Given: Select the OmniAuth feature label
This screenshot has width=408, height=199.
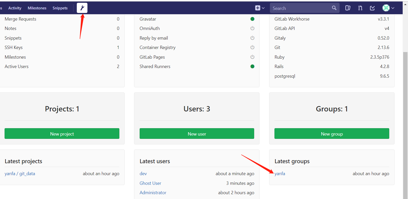Looking at the screenshot, I should point(150,28).
